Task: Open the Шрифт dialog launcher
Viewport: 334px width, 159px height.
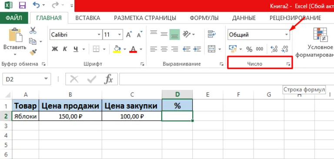Action: click(x=142, y=64)
